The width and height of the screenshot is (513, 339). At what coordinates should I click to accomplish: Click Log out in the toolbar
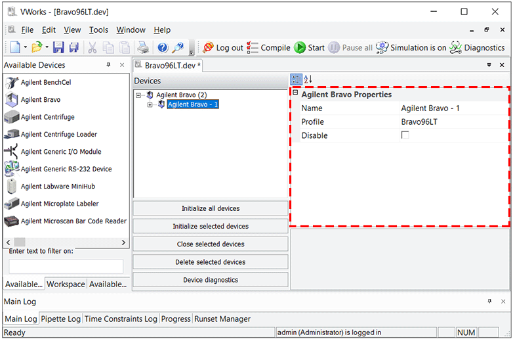(x=223, y=48)
